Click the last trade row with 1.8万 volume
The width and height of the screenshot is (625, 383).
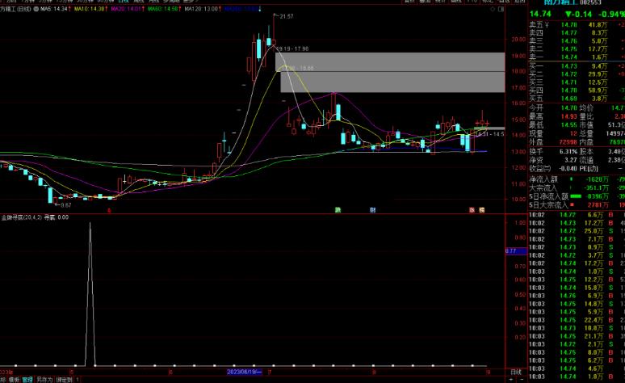tap(577, 377)
